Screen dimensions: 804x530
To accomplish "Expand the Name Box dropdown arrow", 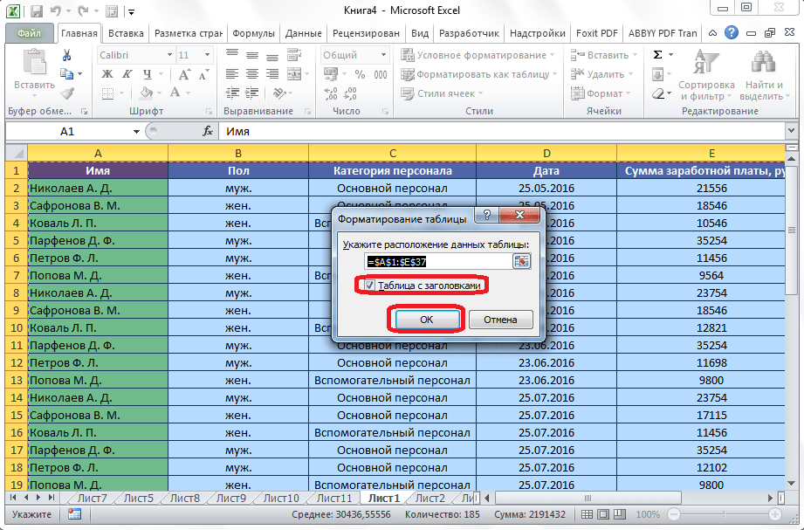I will [136, 131].
